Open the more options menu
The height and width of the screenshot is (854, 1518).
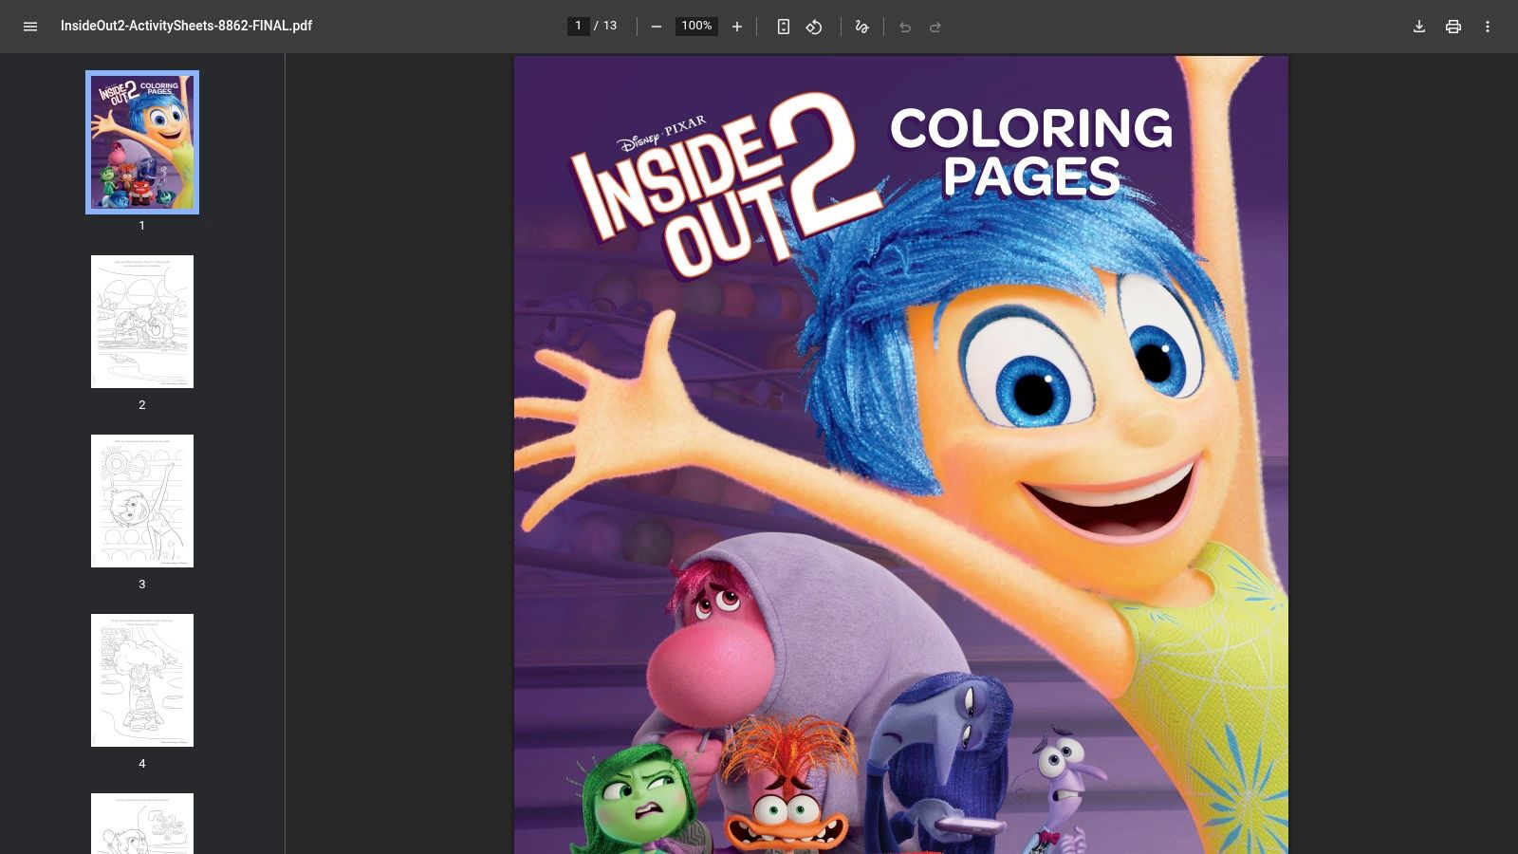coord(1488,27)
